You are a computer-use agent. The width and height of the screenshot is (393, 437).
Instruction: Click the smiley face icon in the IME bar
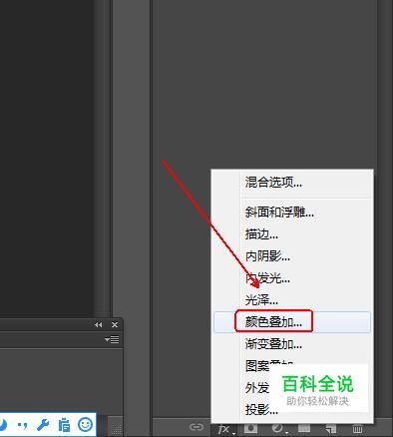(x=85, y=424)
